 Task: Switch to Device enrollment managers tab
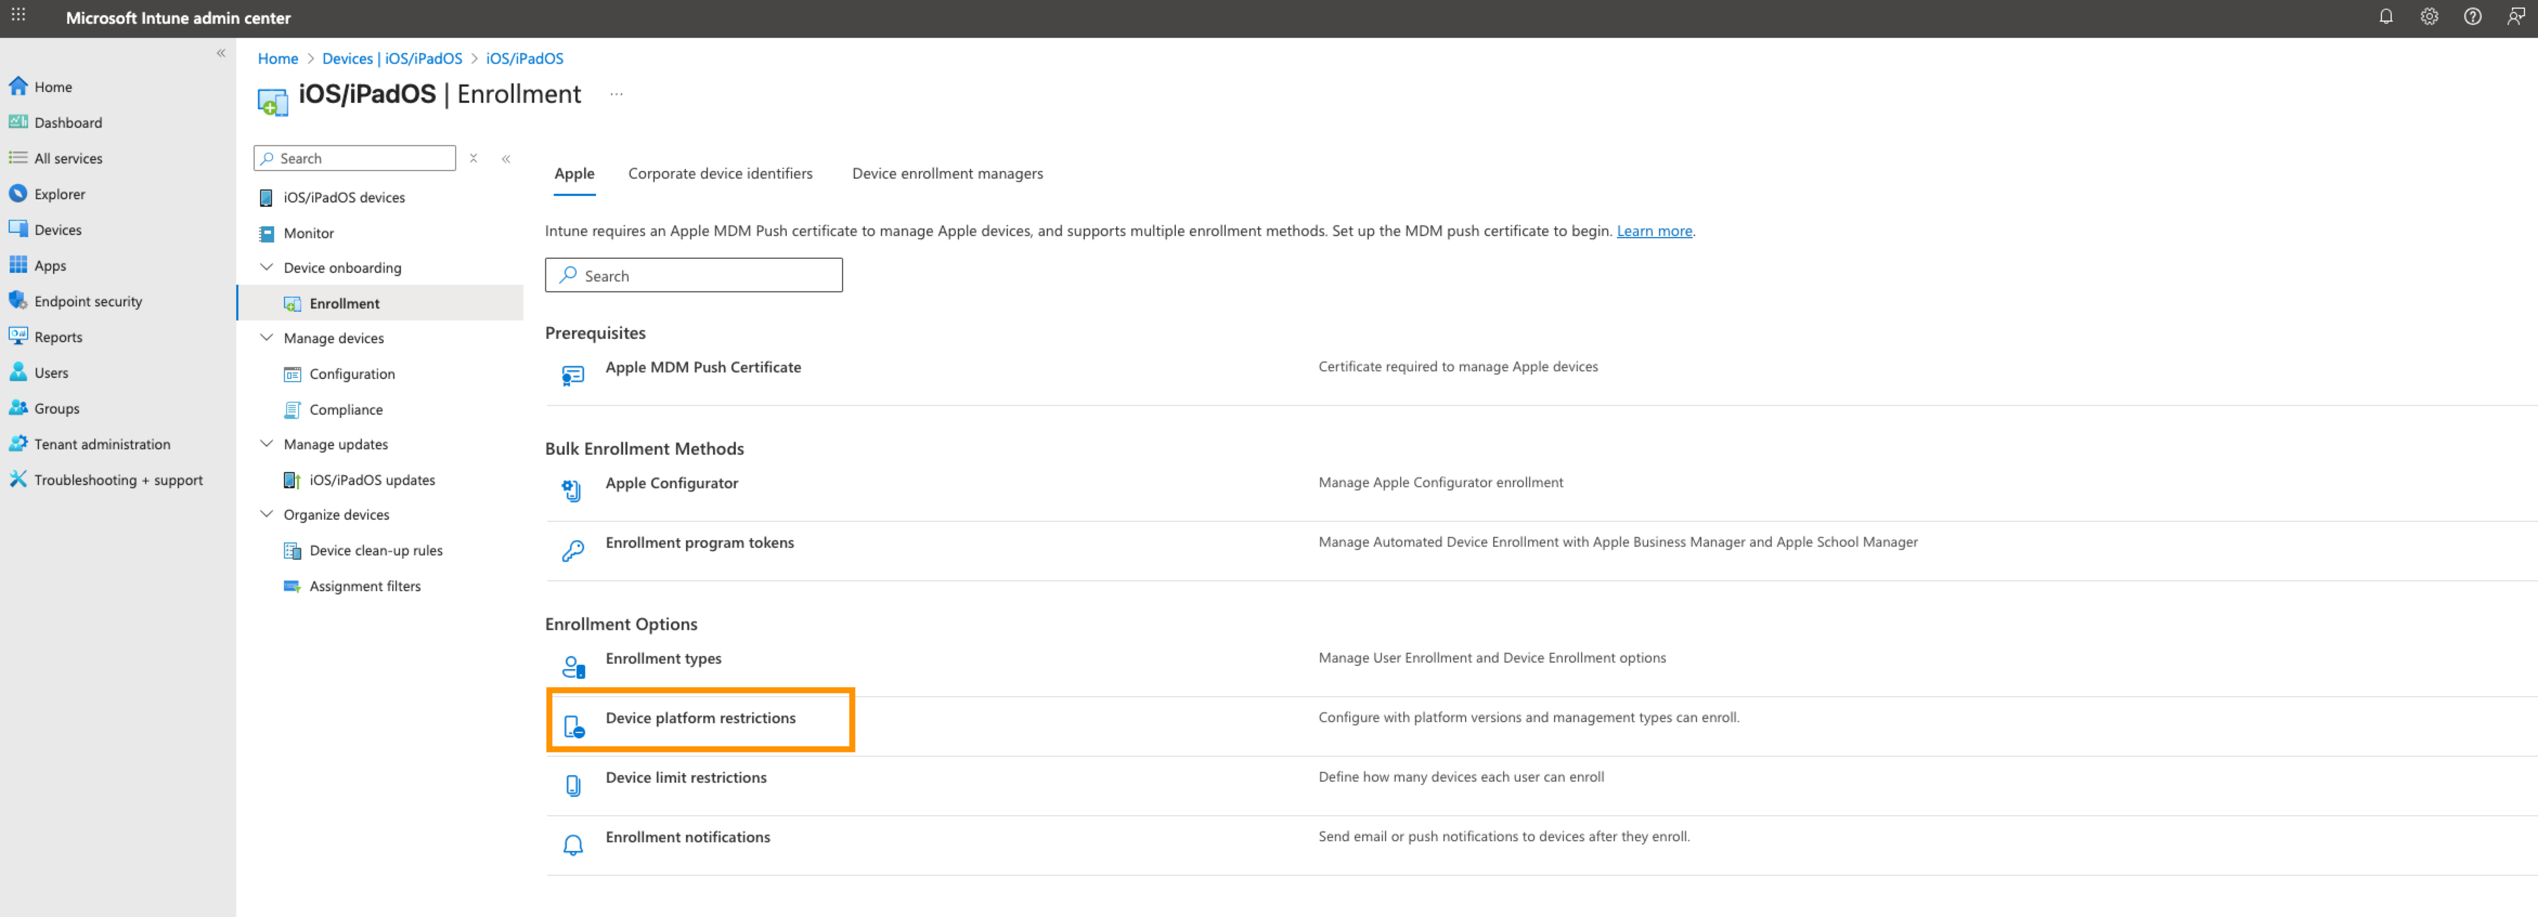coord(946,173)
